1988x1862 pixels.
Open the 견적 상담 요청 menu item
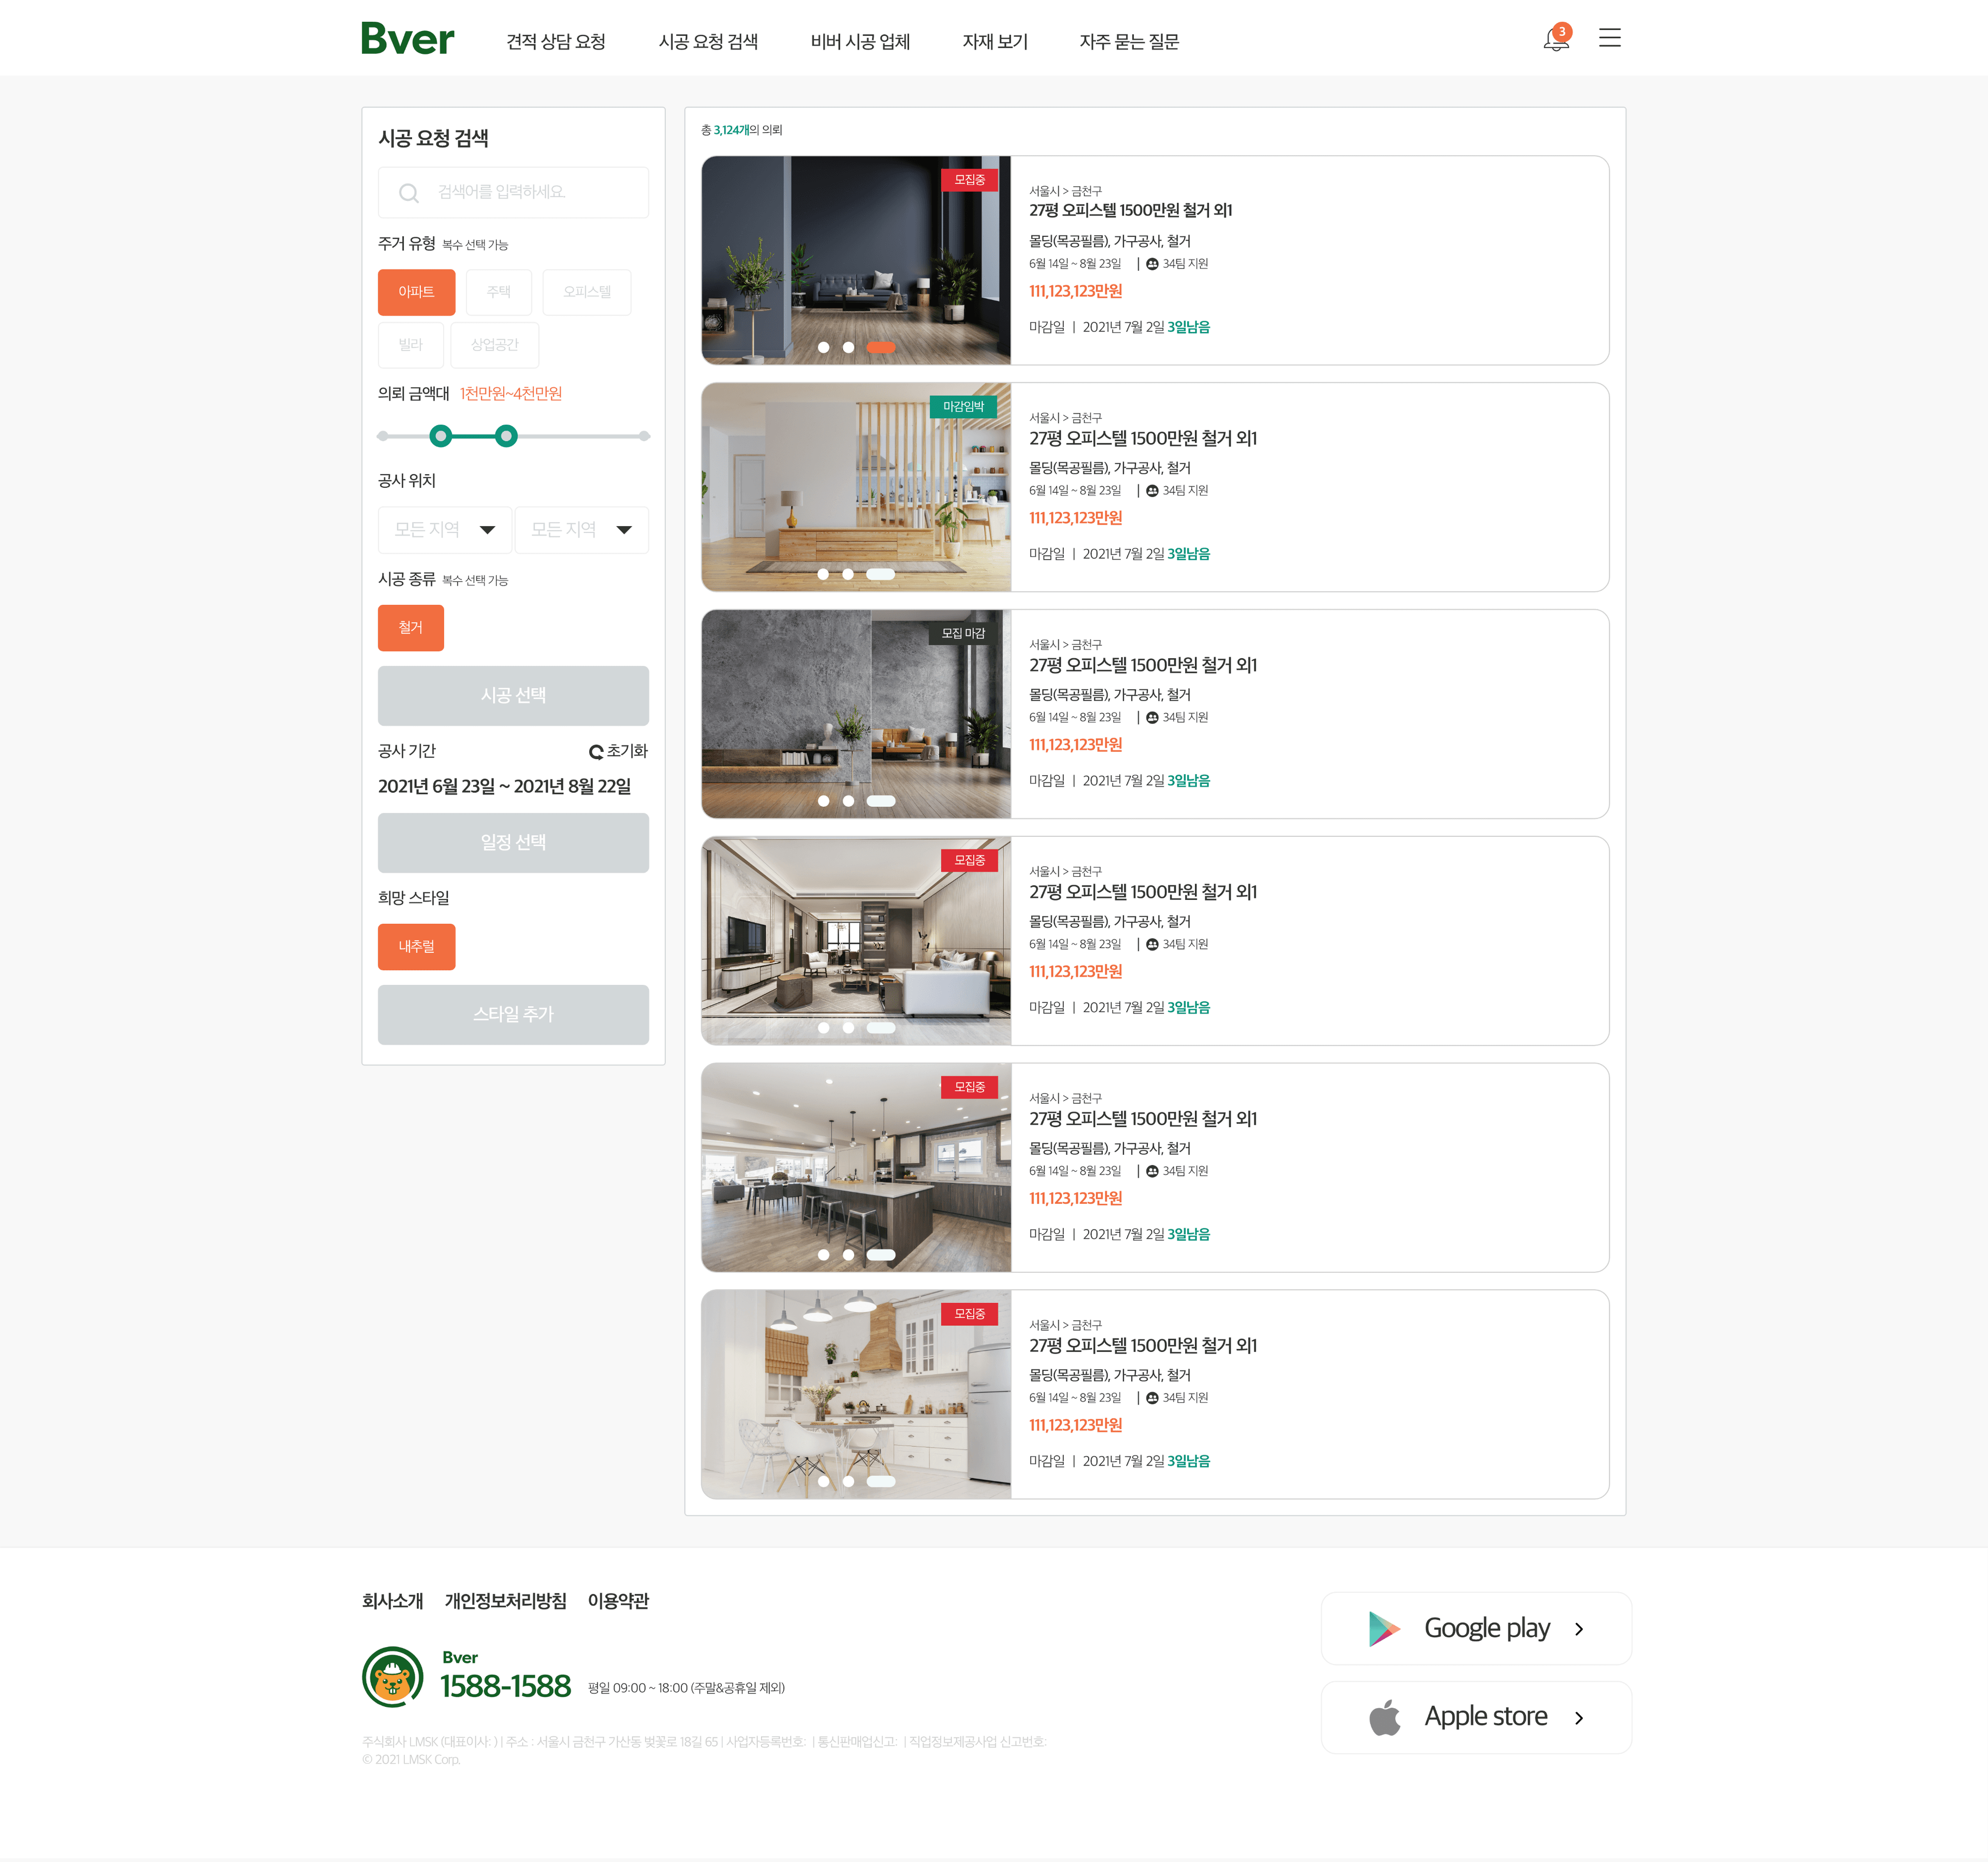coord(556,42)
